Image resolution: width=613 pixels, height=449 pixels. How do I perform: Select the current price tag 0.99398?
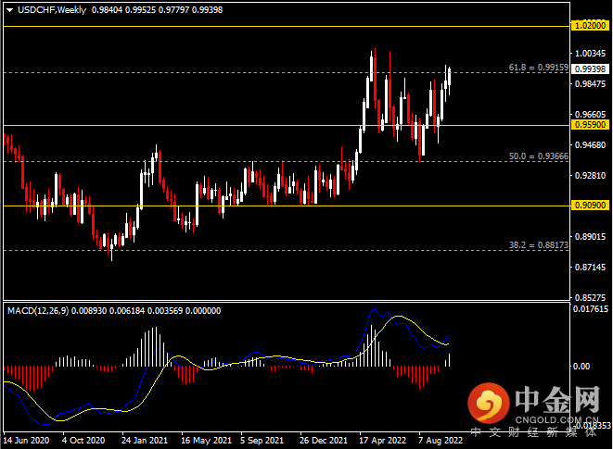point(591,69)
